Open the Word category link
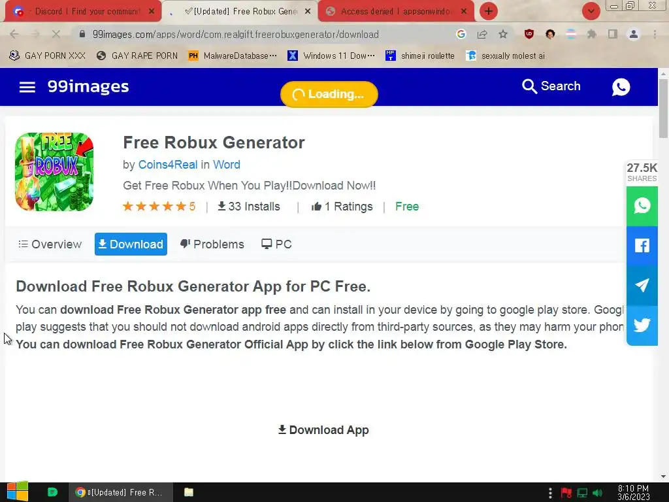669x502 pixels. 227,165
